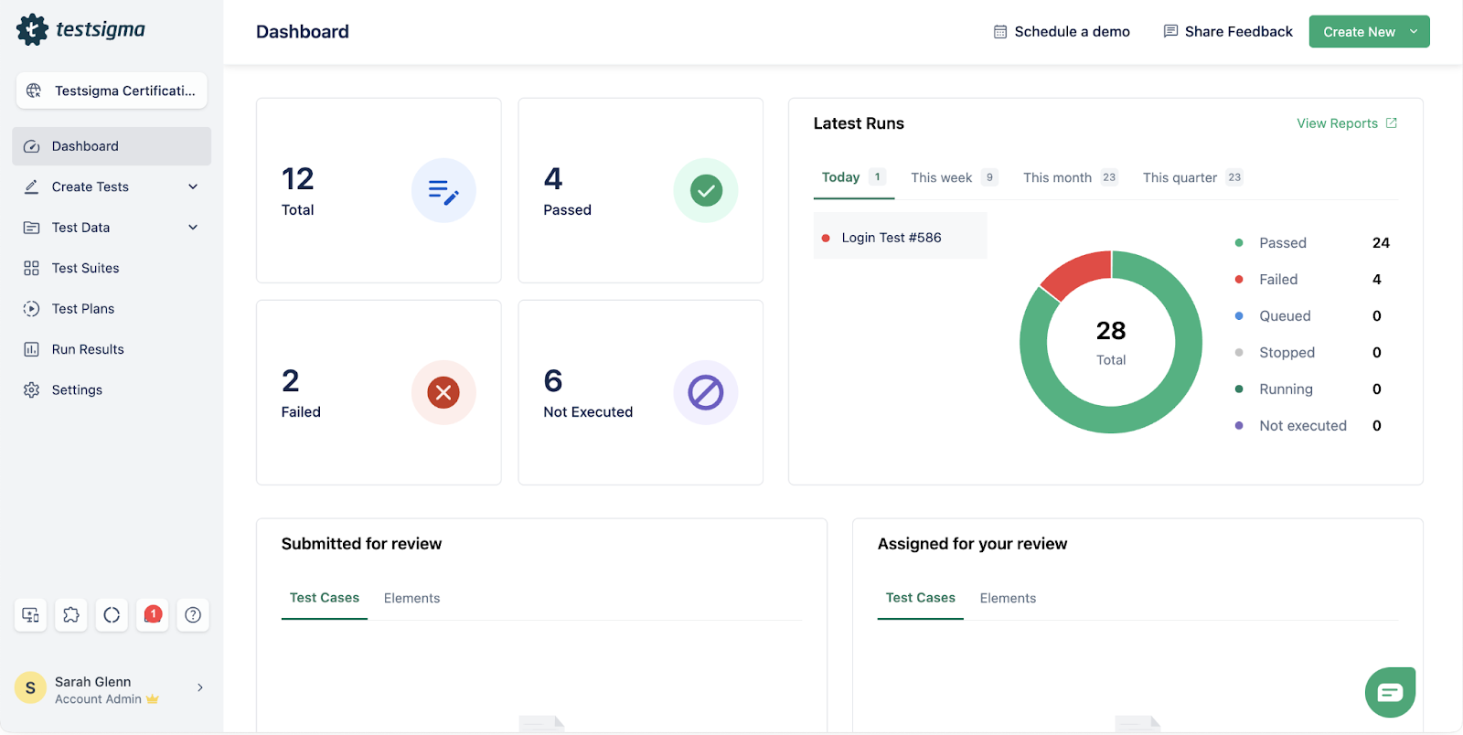Click the circular sync icon in bottom toolbar

[x=112, y=615]
